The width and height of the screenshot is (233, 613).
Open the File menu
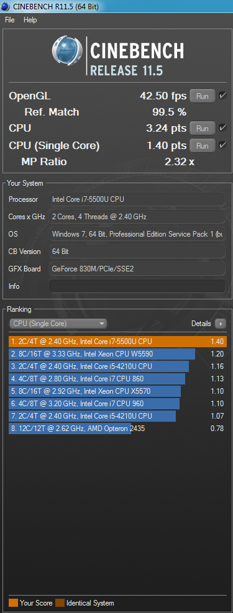[x=10, y=19]
